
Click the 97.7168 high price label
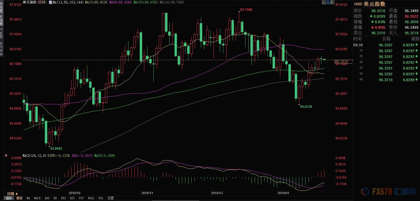(x=246, y=10)
